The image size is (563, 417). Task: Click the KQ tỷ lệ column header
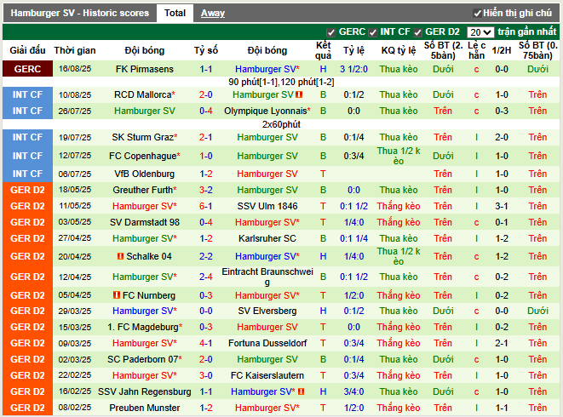(399, 50)
